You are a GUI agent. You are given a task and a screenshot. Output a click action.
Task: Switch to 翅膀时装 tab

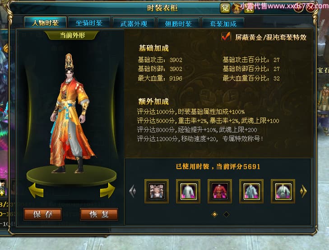coord(178,24)
